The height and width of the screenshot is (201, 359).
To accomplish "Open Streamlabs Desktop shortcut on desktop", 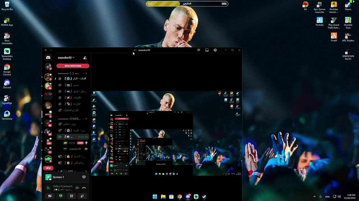I will [7, 54].
